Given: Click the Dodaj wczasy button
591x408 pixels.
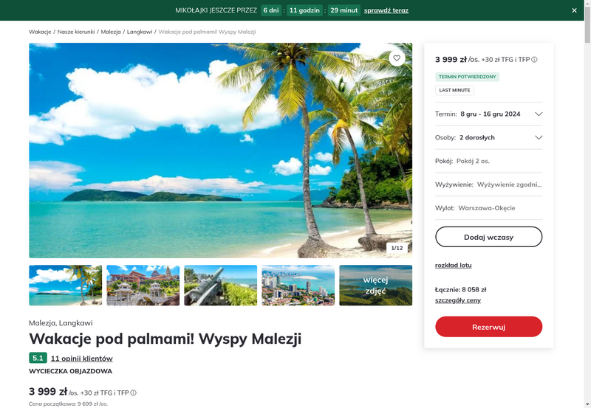Looking at the screenshot, I should (x=488, y=237).
